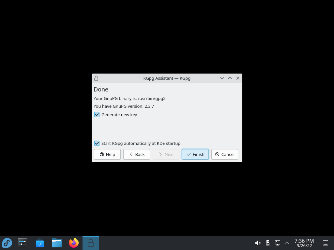Click text 'Your GnuPG binary is: /usr/bin/gpg2'
334x250 pixels.
point(129,98)
